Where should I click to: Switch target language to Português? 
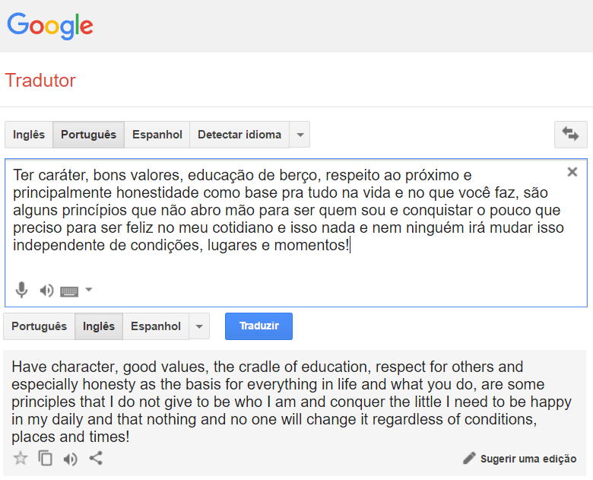39,326
